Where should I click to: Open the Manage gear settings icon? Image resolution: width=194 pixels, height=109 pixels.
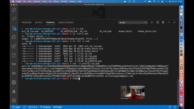tap(14, 101)
